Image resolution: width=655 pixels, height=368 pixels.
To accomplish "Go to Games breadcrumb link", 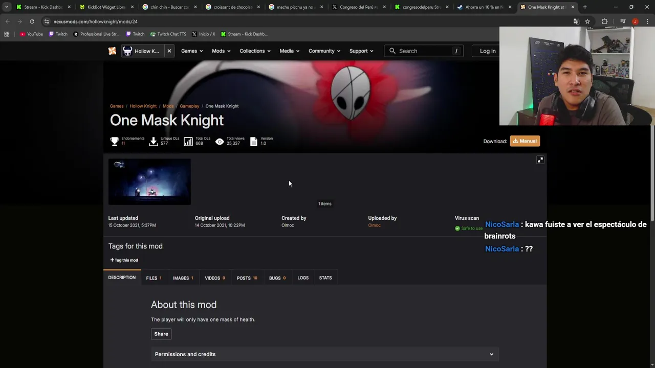I will click(x=117, y=106).
